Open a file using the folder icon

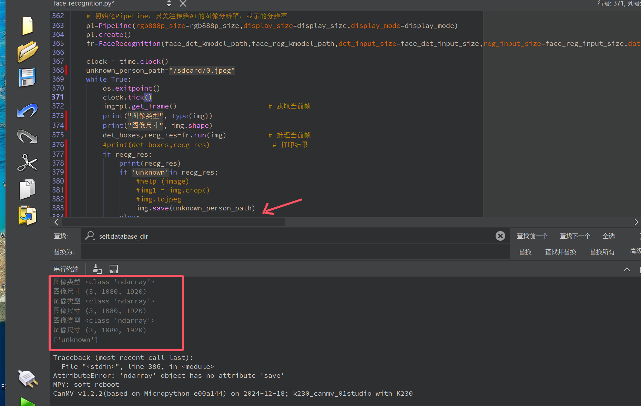[27, 52]
